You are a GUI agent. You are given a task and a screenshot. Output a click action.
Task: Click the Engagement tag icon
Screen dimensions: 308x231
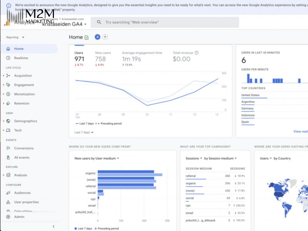pyautogui.click(x=8, y=85)
